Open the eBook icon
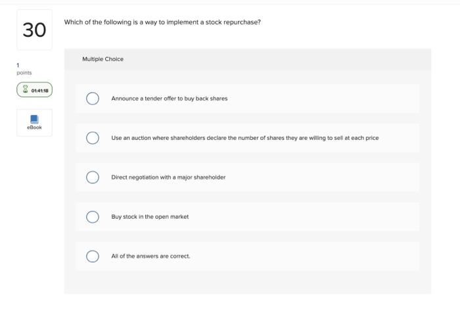Image resolution: width=460 pixels, height=324 pixels. (34, 118)
